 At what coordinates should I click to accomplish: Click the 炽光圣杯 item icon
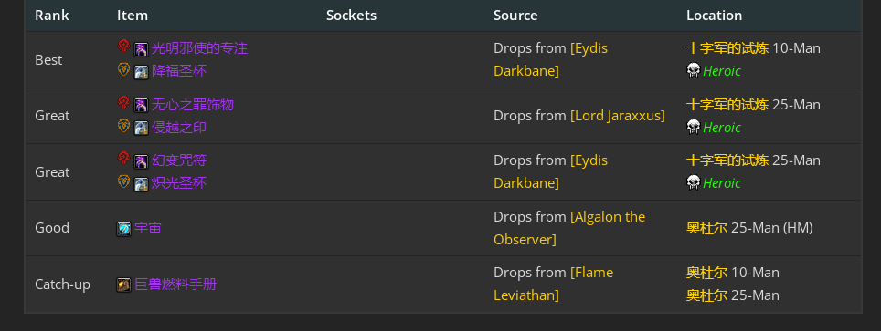point(141,184)
